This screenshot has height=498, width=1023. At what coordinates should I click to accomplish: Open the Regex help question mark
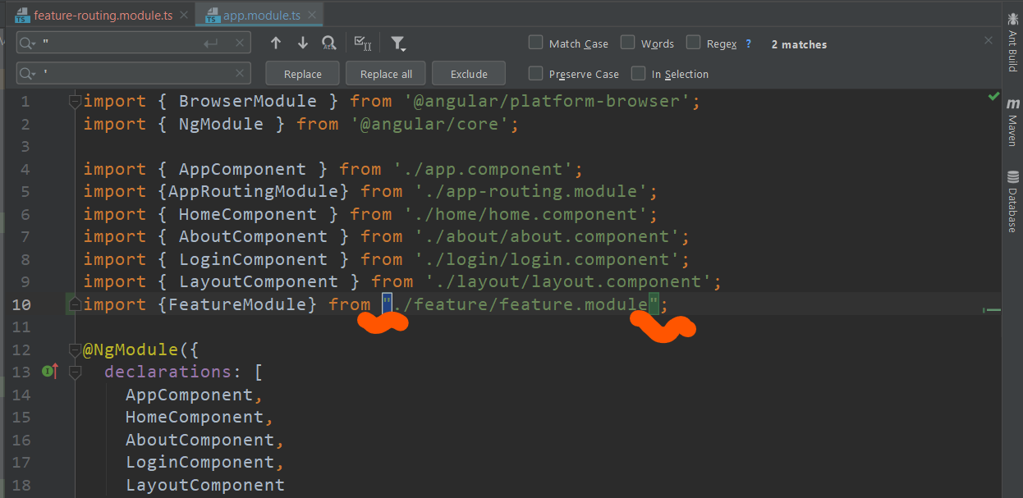(748, 43)
